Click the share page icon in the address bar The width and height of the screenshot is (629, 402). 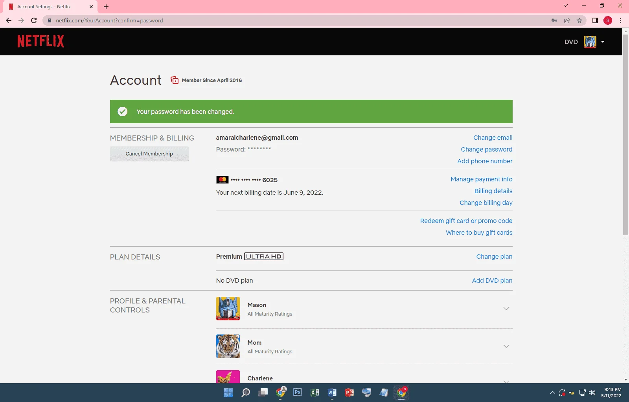pyautogui.click(x=567, y=20)
